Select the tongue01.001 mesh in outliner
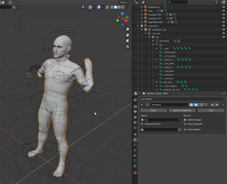227x184 pixels. click(x=155, y=18)
